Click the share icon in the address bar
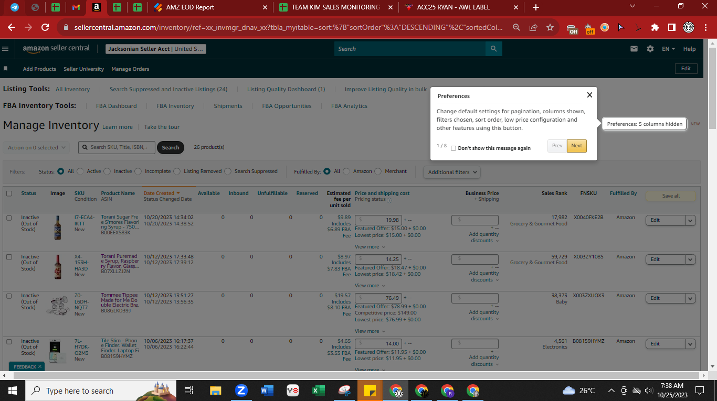The image size is (717, 401). 533,27
